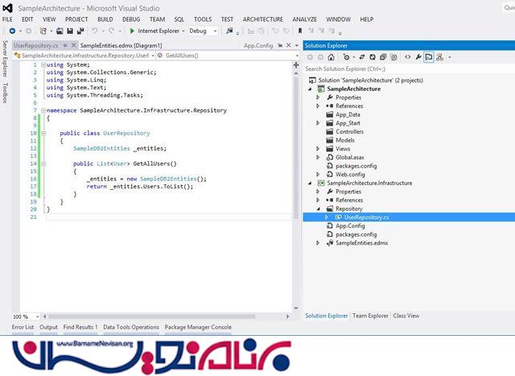This screenshot has width=515, height=376.
Task: Collapse the using directives outlining block
Action: point(42,64)
